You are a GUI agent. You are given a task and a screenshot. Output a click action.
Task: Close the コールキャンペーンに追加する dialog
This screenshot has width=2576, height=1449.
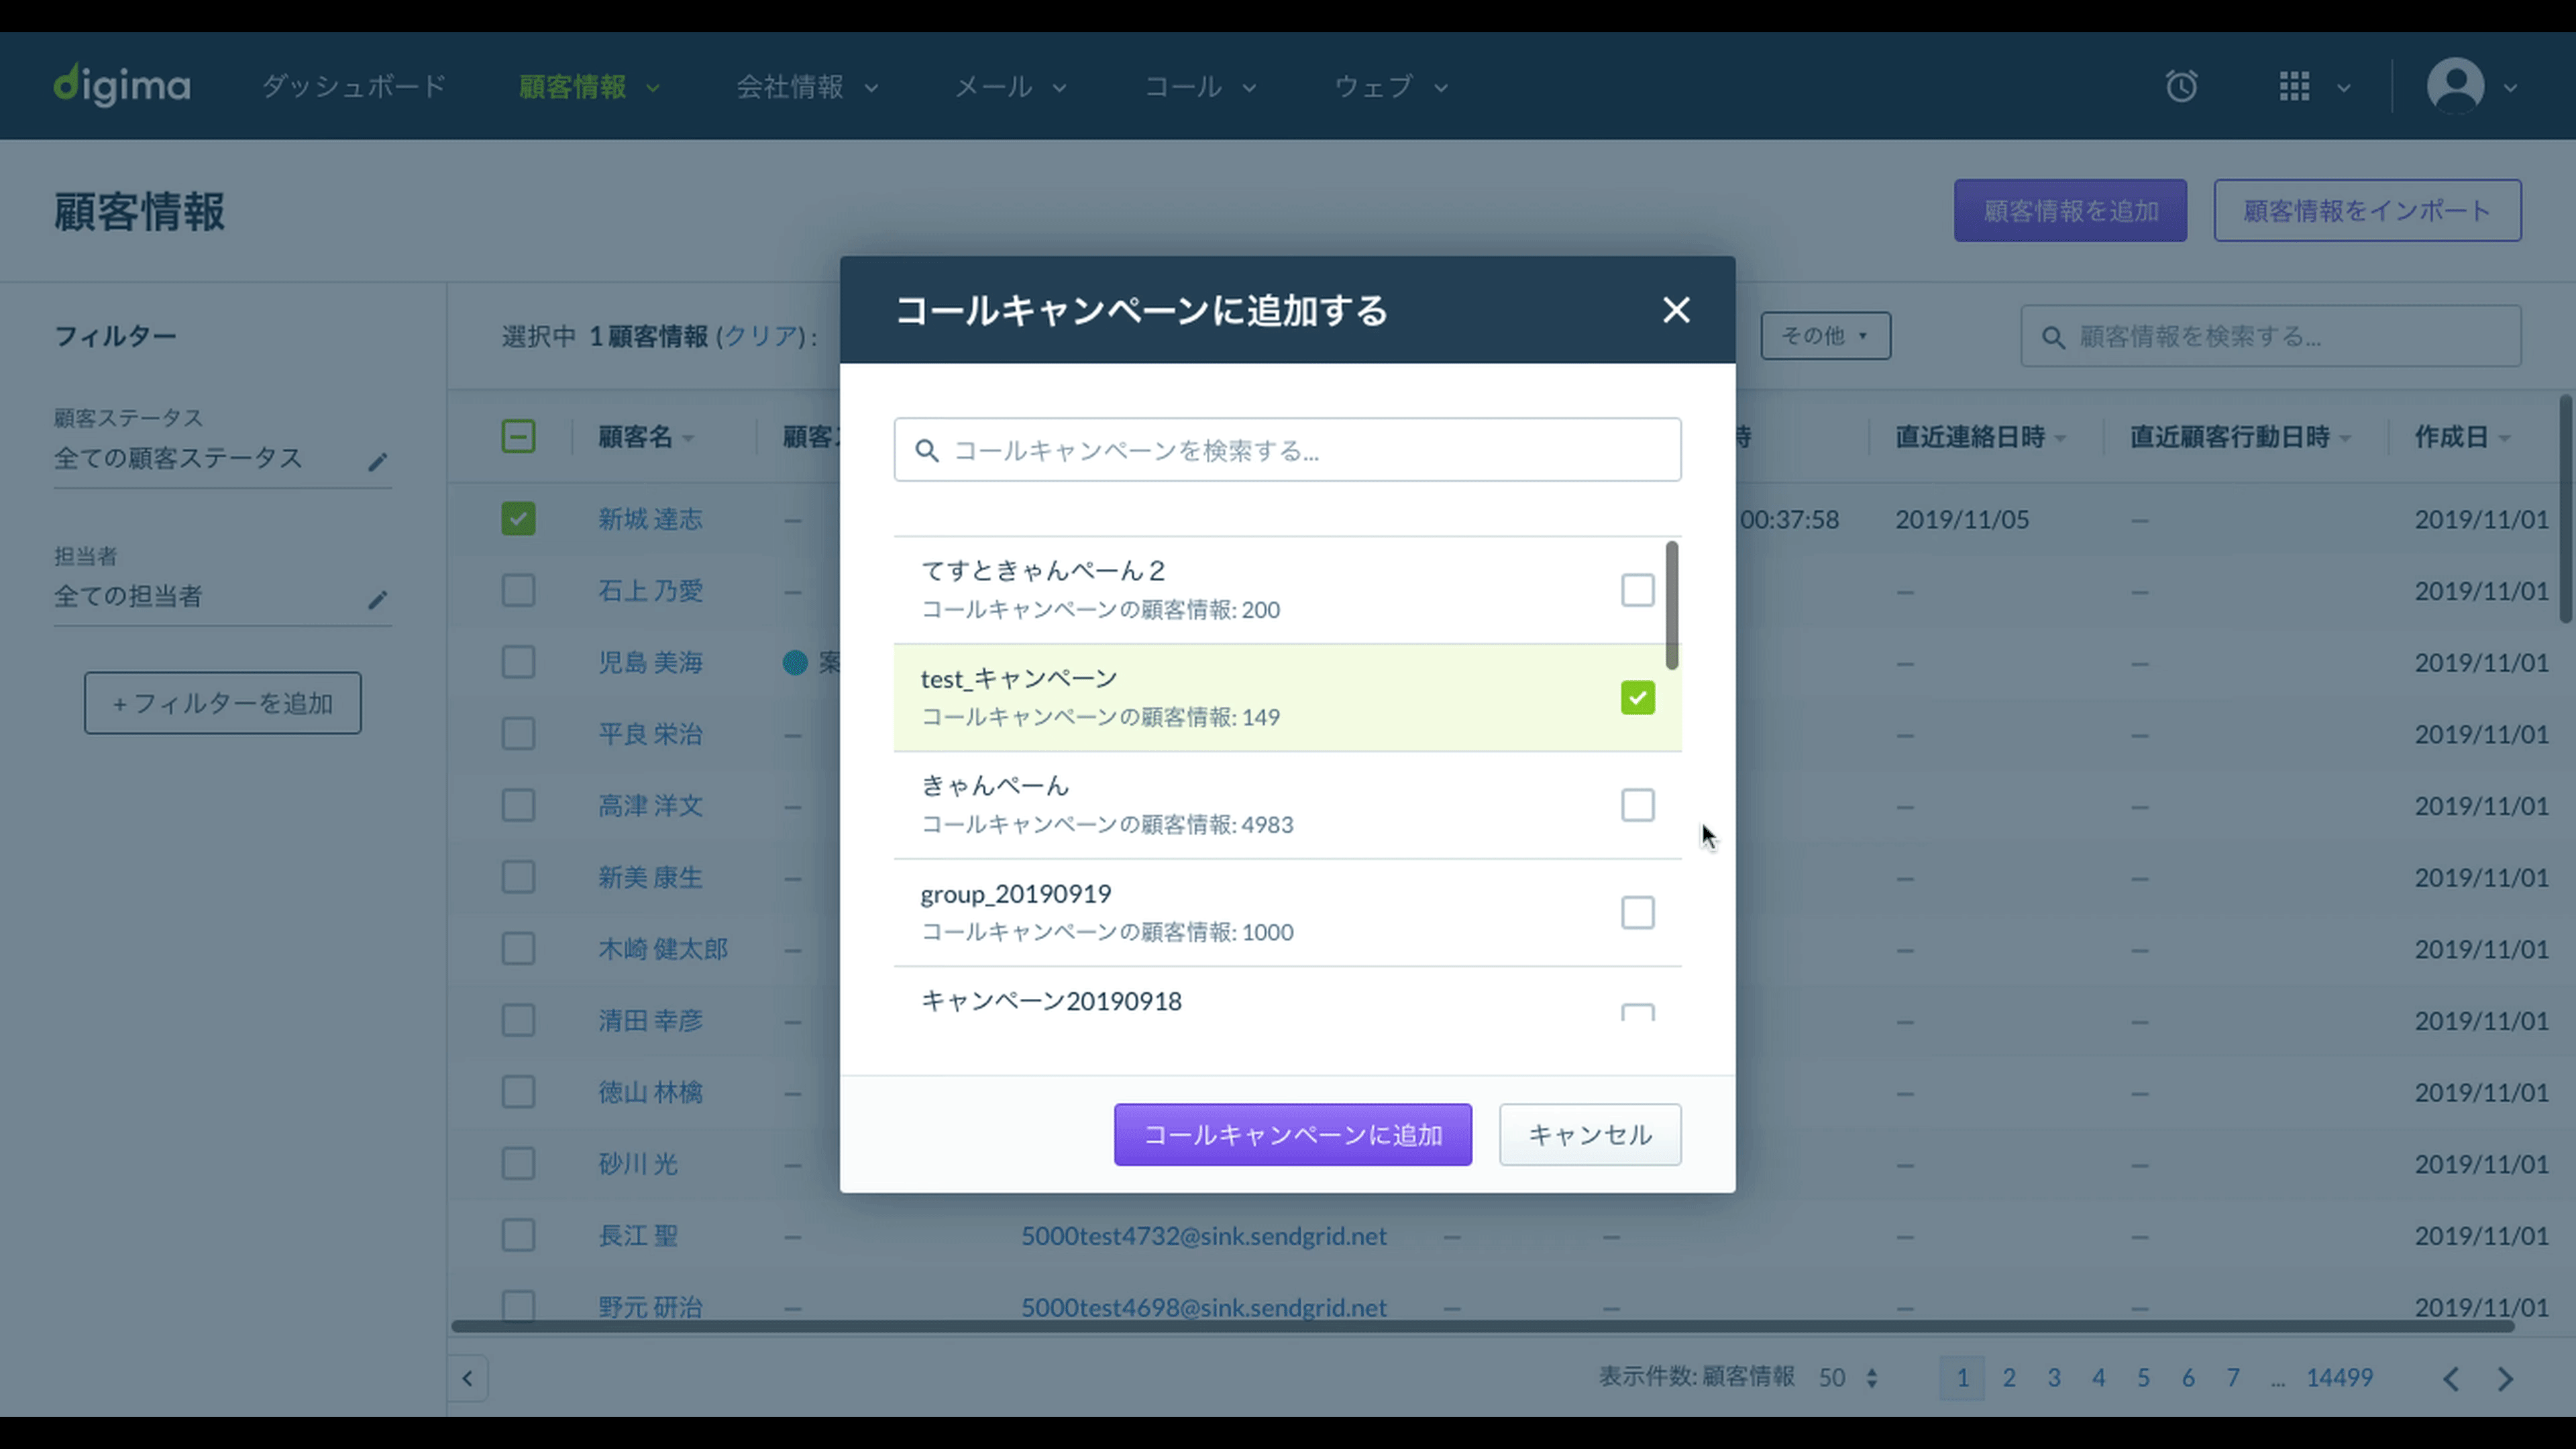pyautogui.click(x=1676, y=310)
